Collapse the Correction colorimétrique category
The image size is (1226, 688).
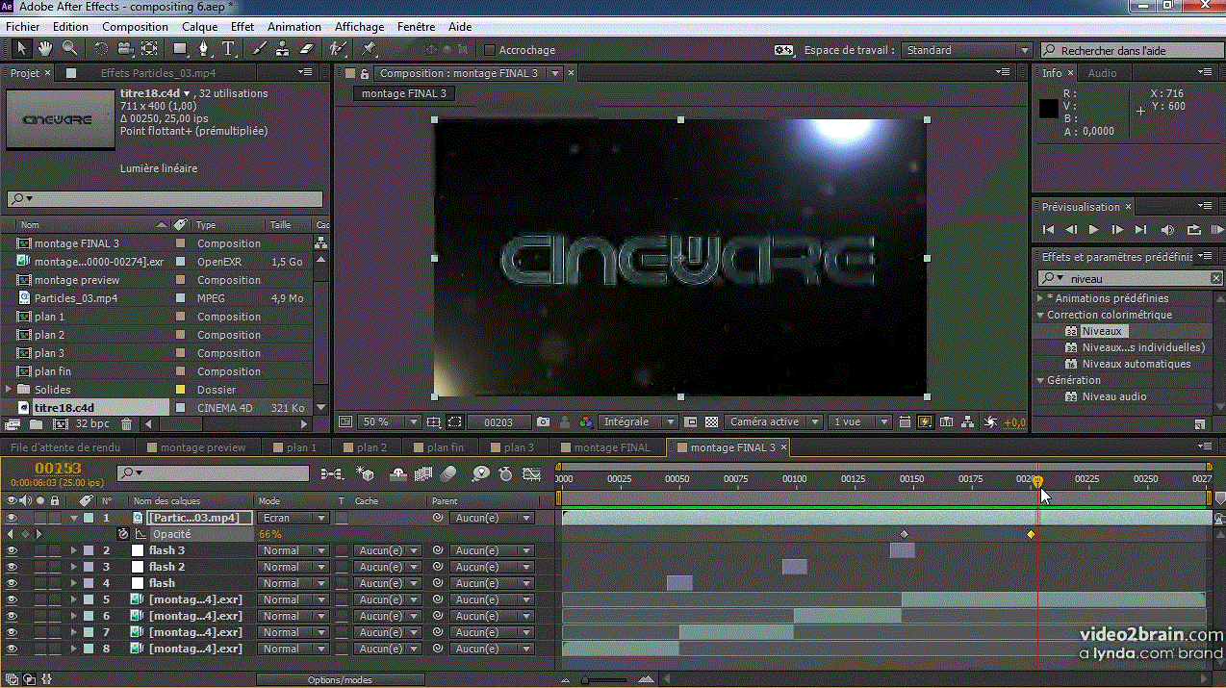pyautogui.click(x=1040, y=315)
